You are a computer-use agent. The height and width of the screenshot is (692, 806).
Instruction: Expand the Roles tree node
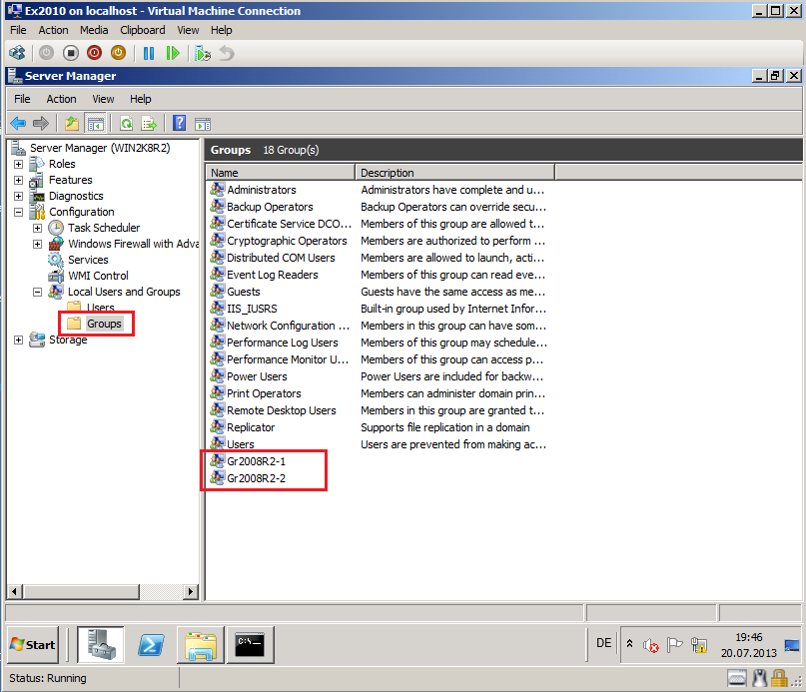(x=18, y=164)
